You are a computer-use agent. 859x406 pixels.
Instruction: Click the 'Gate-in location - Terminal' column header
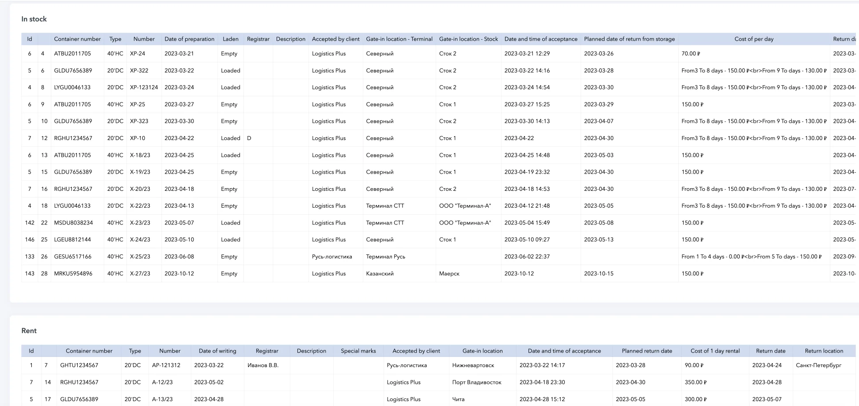399,39
